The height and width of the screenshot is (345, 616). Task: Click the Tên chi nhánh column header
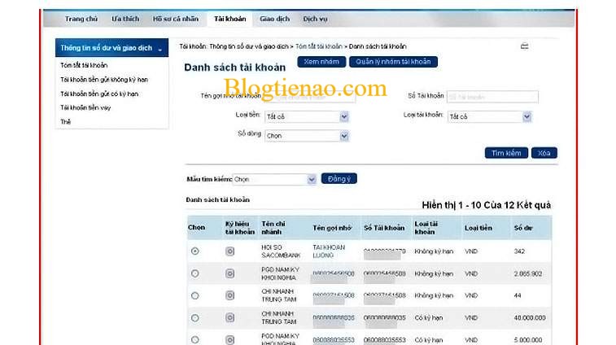pyautogui.click(x=273, y=228)
